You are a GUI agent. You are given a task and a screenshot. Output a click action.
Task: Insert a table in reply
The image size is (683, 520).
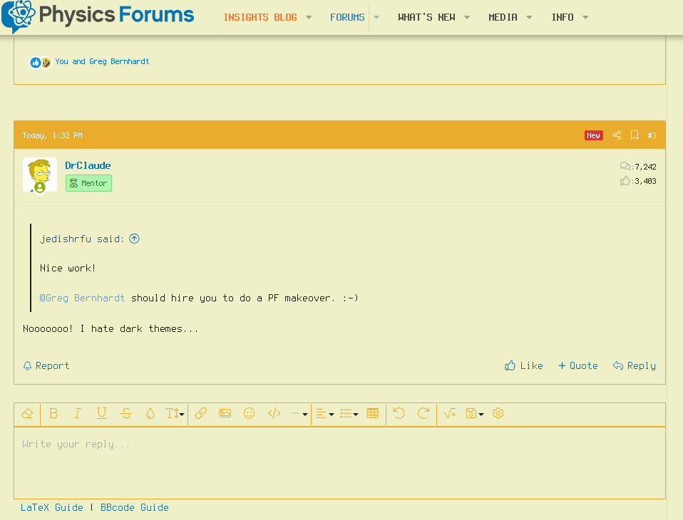372,413
